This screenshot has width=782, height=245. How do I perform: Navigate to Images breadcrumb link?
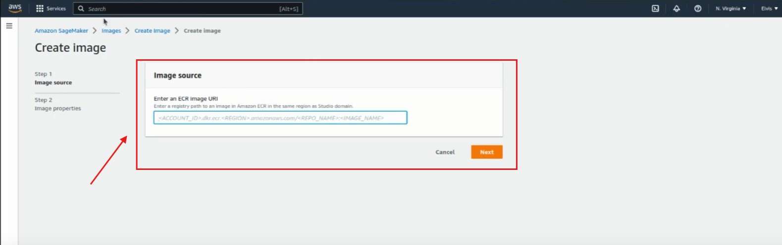click(x=111, y=31)
